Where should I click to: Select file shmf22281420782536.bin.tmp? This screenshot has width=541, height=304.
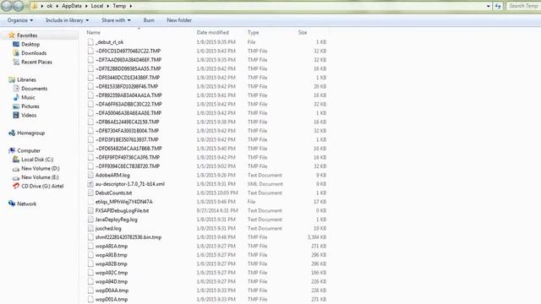click(128, 237)
